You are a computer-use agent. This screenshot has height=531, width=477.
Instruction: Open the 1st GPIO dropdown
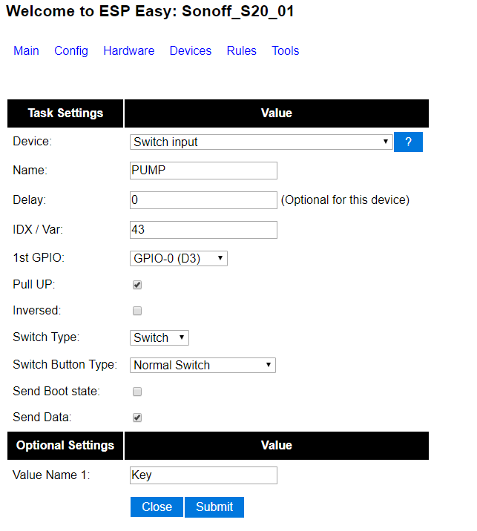(x=179, y=258)
